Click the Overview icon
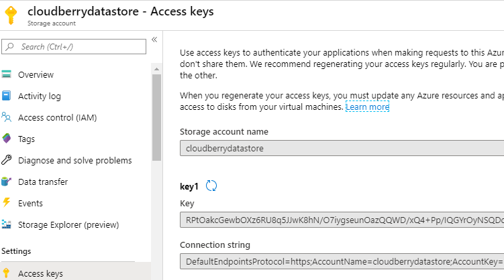The image size is (504, 280). point(7,74)
